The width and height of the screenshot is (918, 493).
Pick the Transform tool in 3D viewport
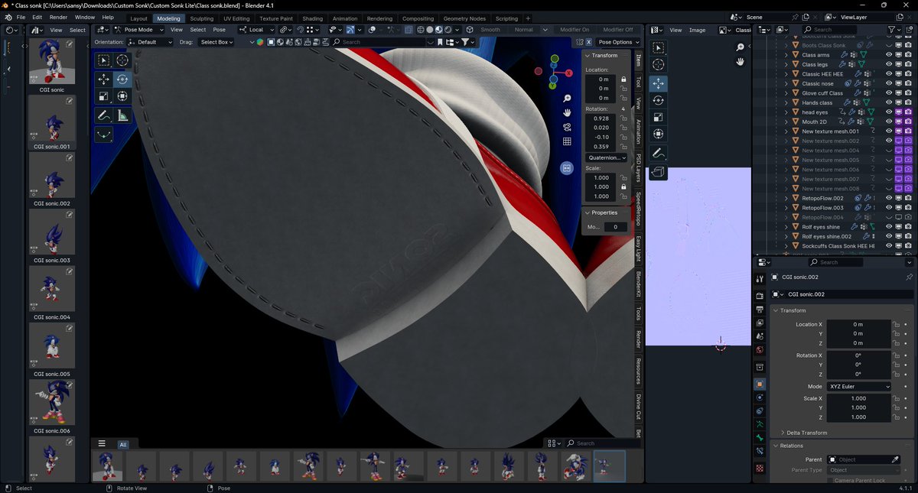point(122,96)
